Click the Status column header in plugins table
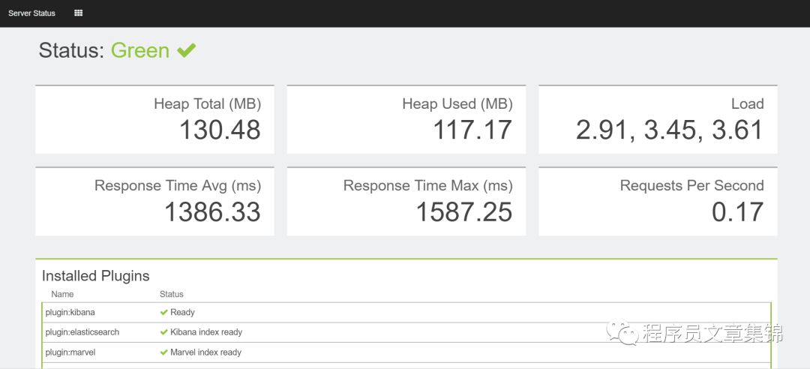810x369 pixels. pos(172,294)
